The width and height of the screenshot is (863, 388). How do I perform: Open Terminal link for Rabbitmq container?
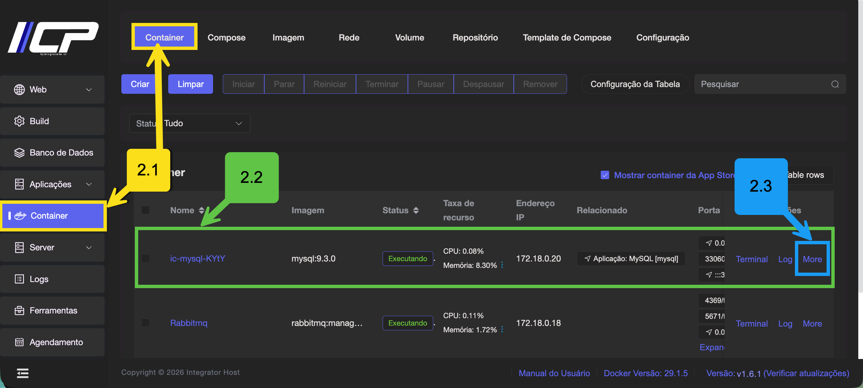[751, 324]
